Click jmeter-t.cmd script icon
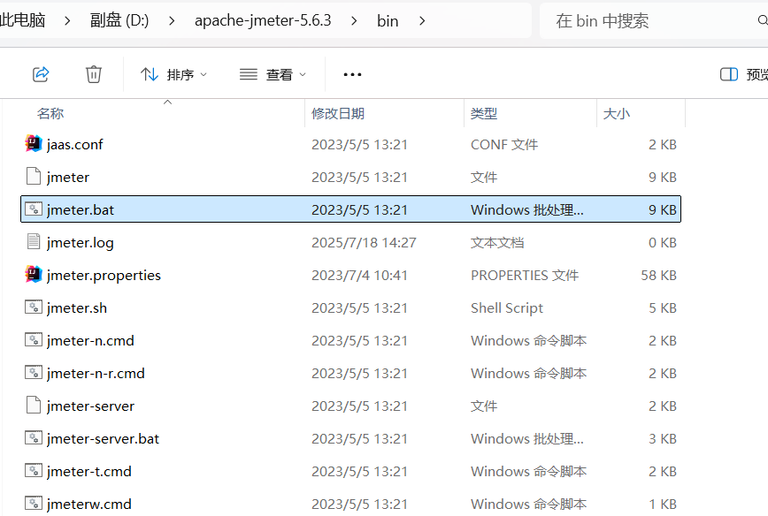This screenshot has height=516, width=768. [x=34, y=471]
